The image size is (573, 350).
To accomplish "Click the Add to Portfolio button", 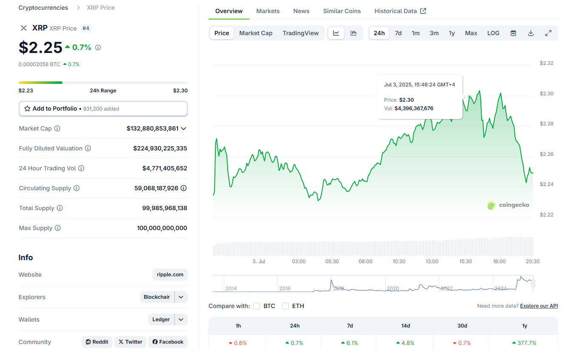I will tap(103, 108).
